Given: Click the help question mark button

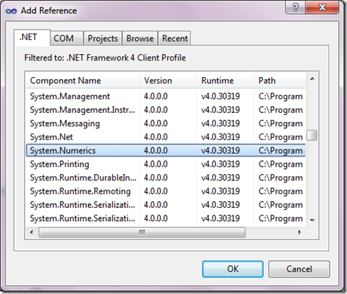Looking at the screenshot, I should tap(295, 8).
